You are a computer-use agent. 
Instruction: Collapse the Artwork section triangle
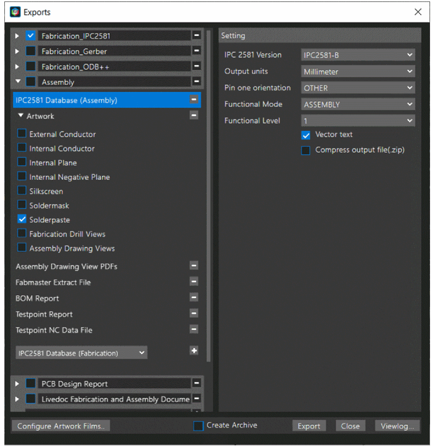[x=20, y=115]
